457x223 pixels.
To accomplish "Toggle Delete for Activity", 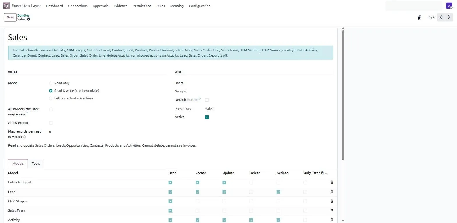I will (251, 220).
